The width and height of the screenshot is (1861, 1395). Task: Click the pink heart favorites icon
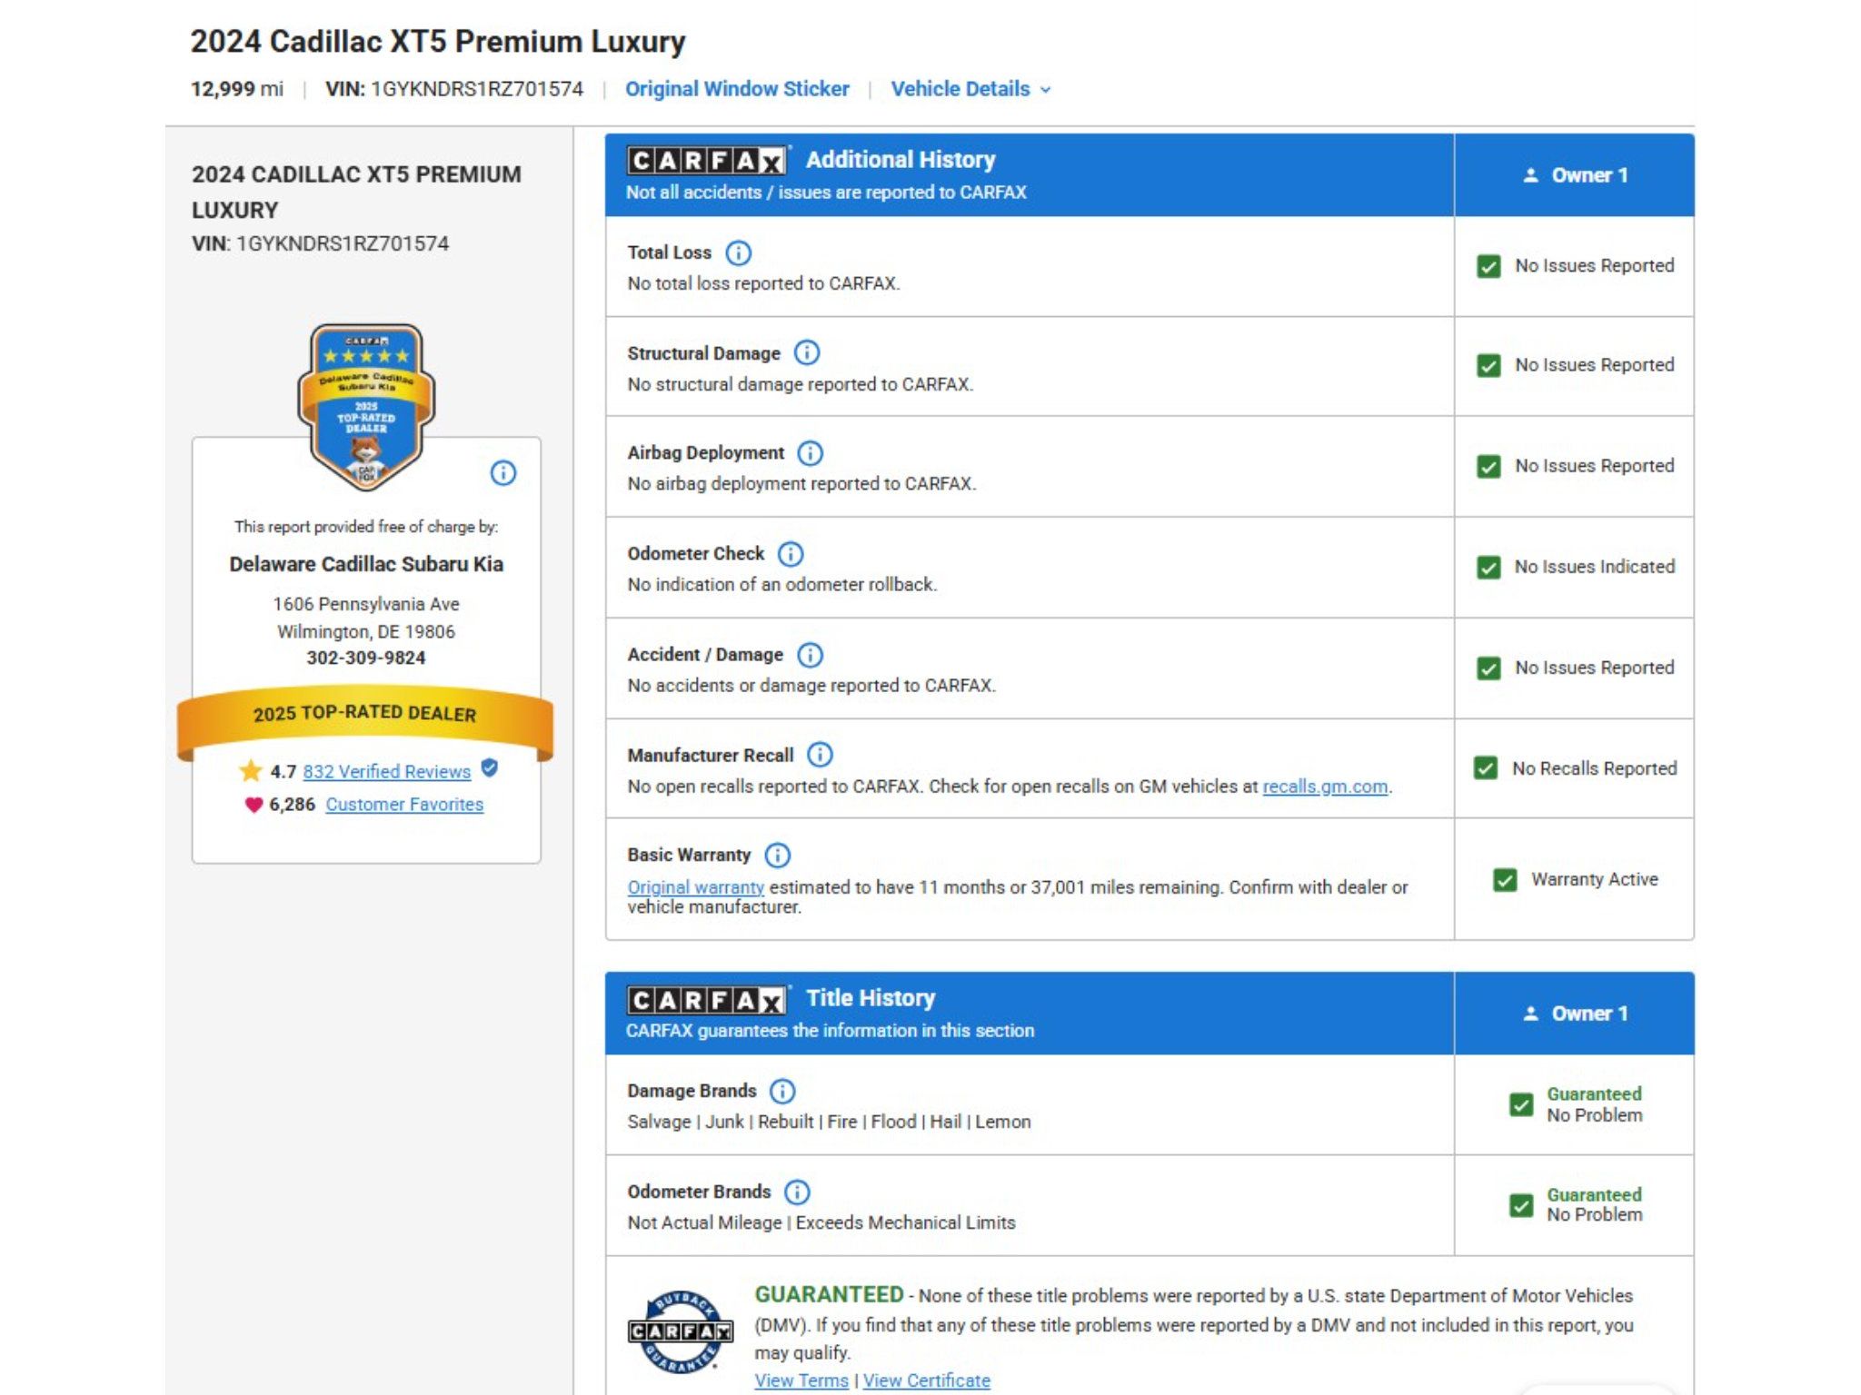254,805
